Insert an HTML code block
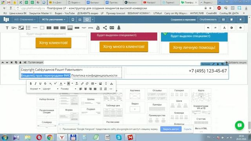 [91, 28]
